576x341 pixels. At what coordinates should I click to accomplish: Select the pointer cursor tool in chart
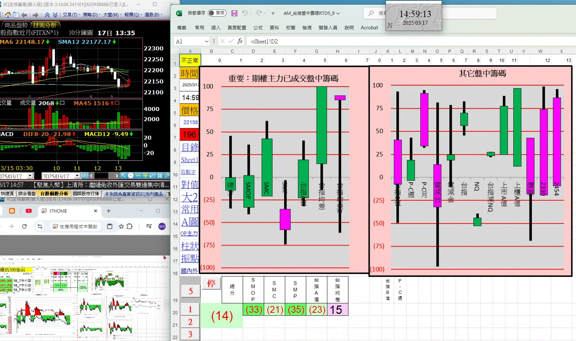[123, 176]
